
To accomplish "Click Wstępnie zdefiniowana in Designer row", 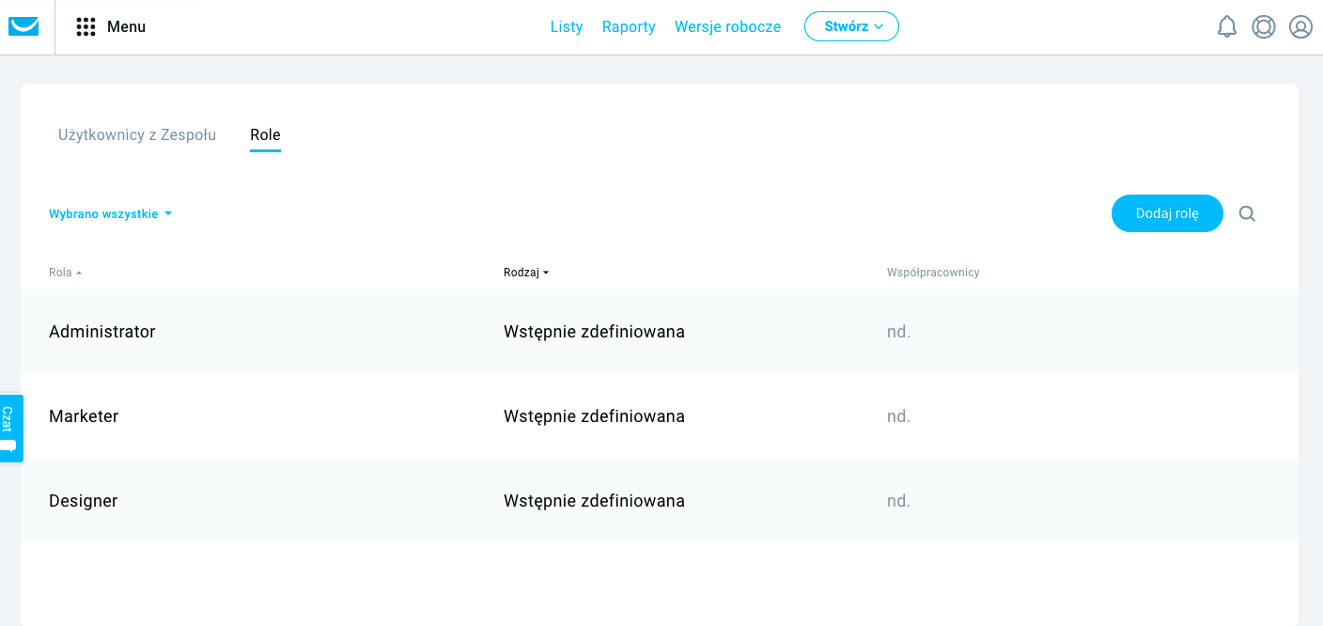I will [594, 501].
